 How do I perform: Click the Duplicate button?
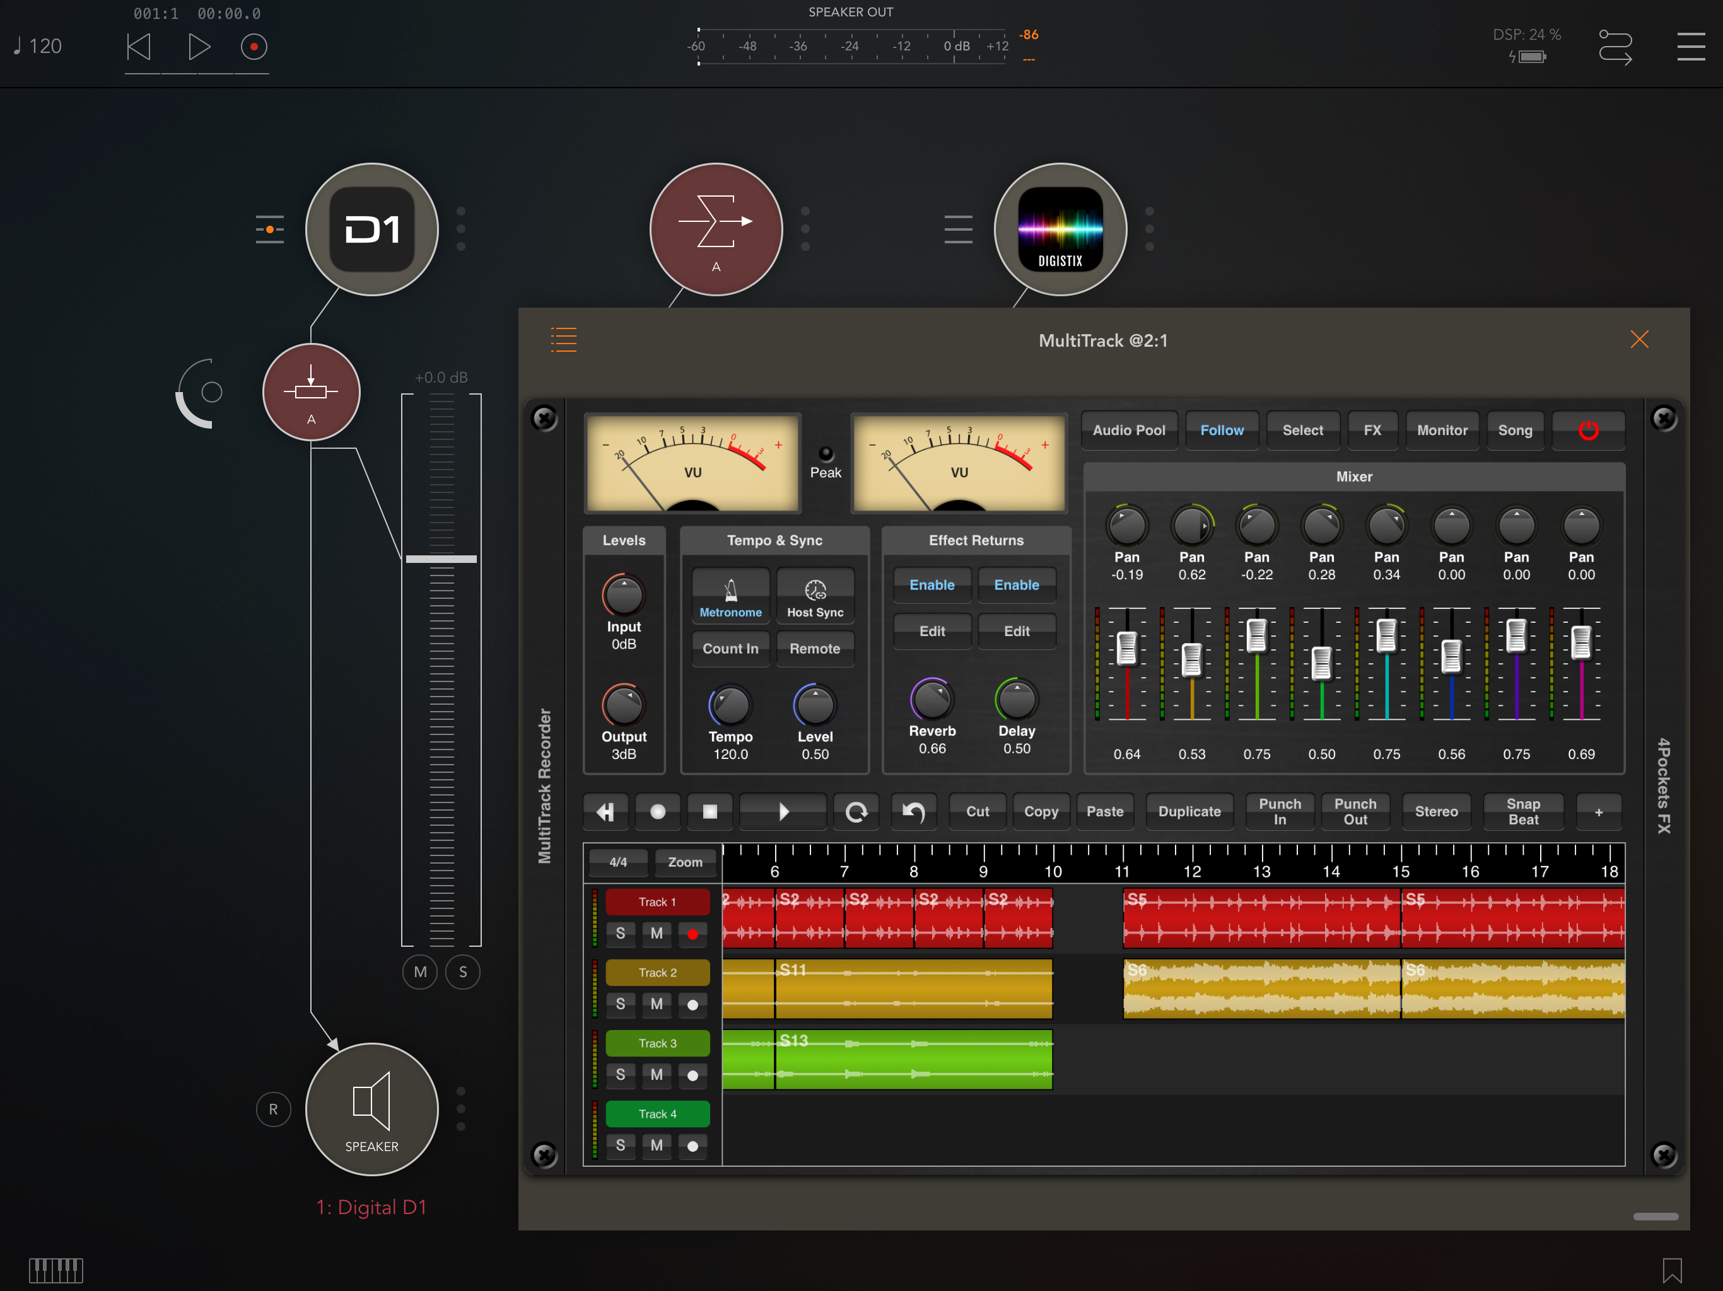click(x=1189, y=811)
